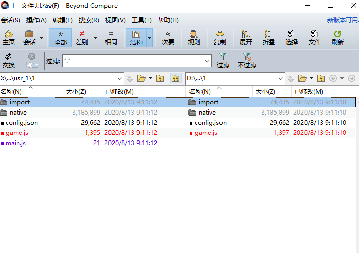Open the Sessions (会话) briefcase icon
The width and height of the screenshot is (359, 253).
tap(30, 38)
